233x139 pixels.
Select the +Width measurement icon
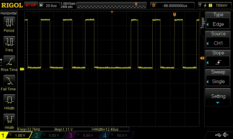[x=9, y=100]
